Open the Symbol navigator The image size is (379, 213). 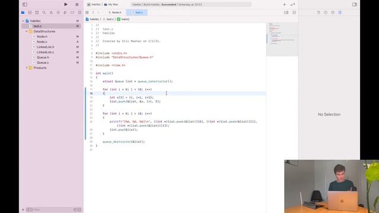click(x=37, y=12)
